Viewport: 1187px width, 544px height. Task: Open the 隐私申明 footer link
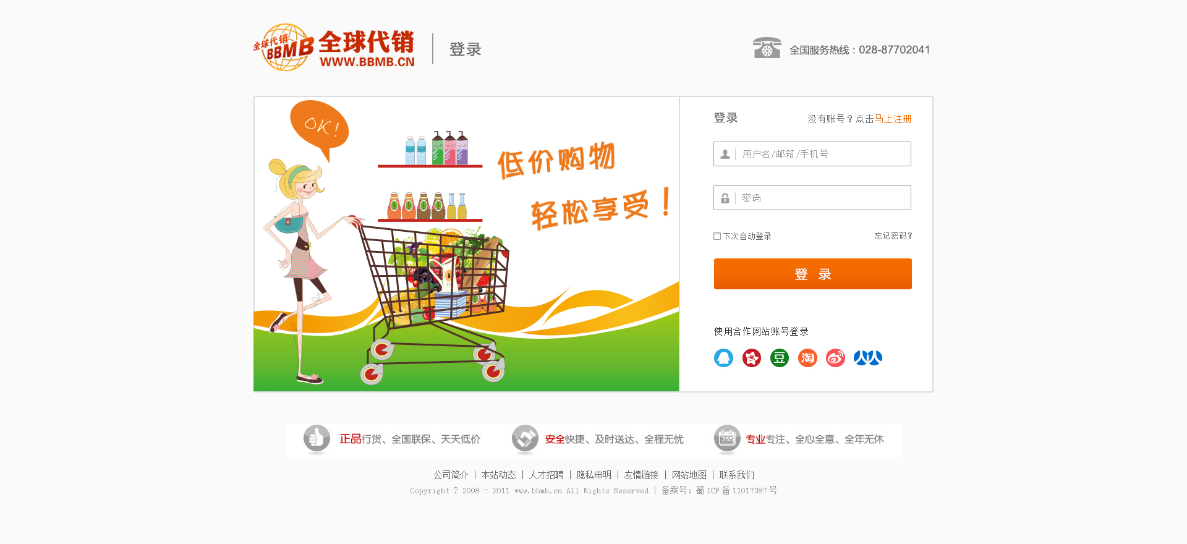[x=594, y=475]
